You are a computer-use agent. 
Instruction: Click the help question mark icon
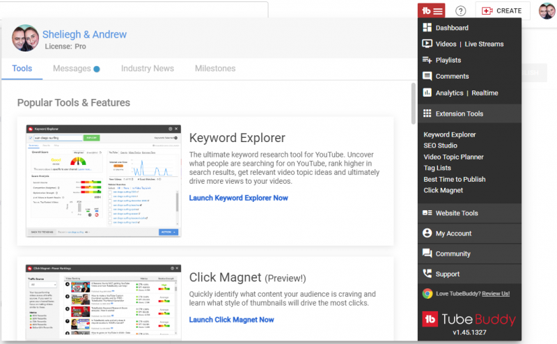460,10
